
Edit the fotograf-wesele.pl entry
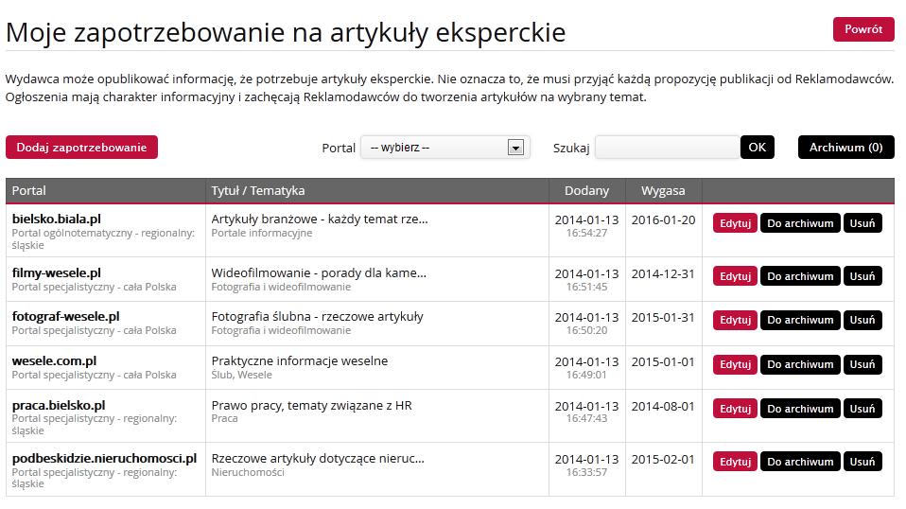tap(735, 320)
